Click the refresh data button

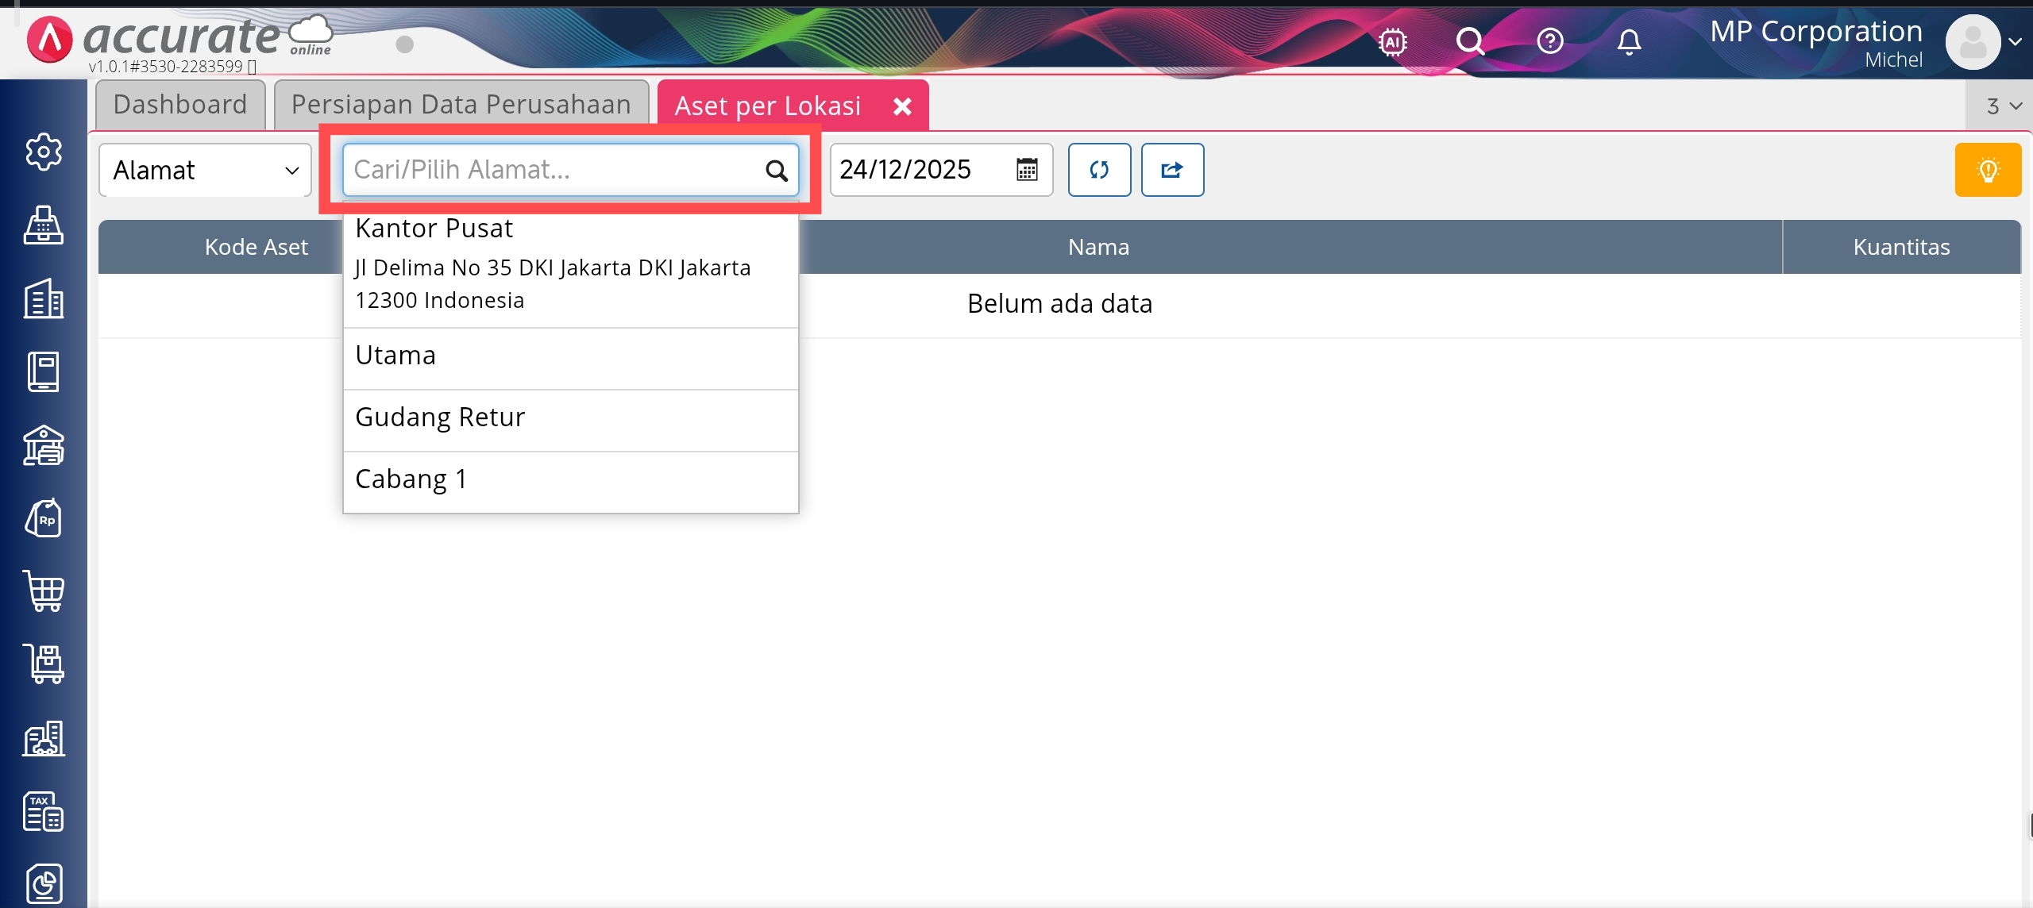pyautogui.click(x=1099, y=170)
